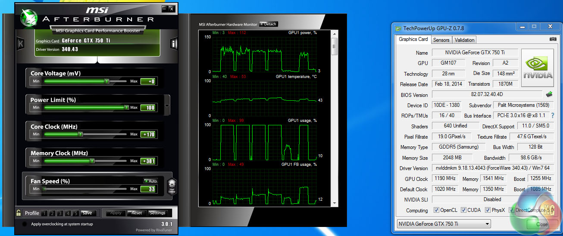563x236 pixels.
Task: Toggle the DirectCompute checkbox
Action: coord(512,210)
